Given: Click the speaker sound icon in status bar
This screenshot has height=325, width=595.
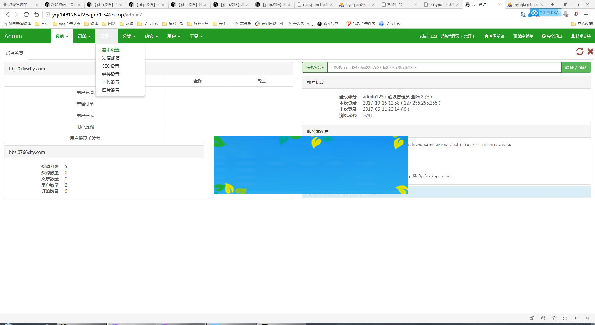Looking at the screenshot, I should pyautogui.click(x=565, y=318).
